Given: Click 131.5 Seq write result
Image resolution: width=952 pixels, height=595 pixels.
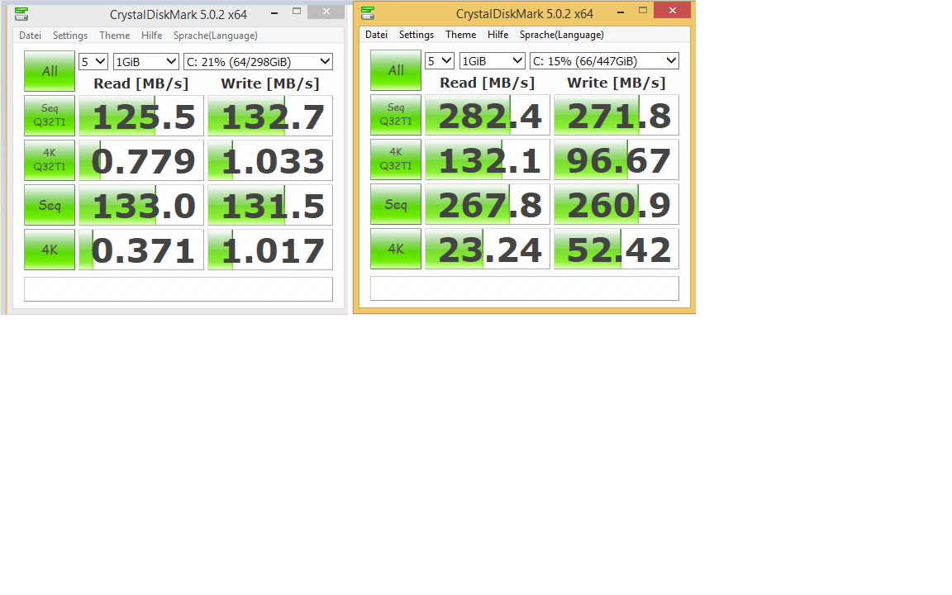Looking at the screenshot, I should click(x=270, y=205).
